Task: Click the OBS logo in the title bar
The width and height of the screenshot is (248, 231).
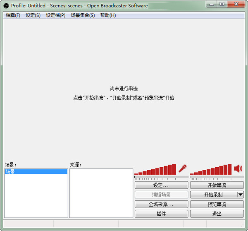Action: tap(6, 6)
